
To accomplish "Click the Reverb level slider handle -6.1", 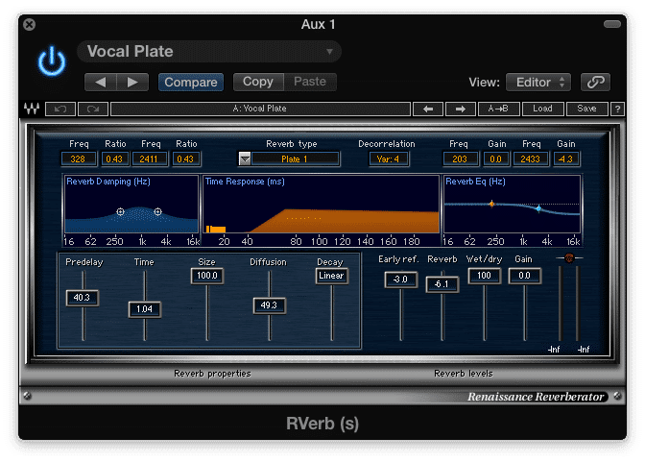I will [x=442, y=284].
